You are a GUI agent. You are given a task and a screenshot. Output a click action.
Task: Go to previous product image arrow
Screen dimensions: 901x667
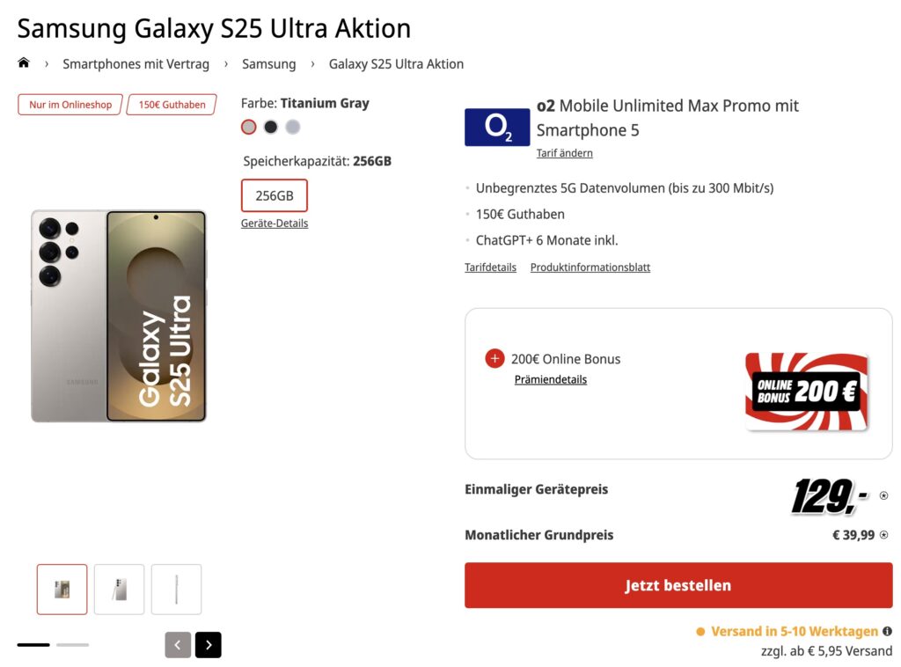pyautogui.click(x=178, y=645)
